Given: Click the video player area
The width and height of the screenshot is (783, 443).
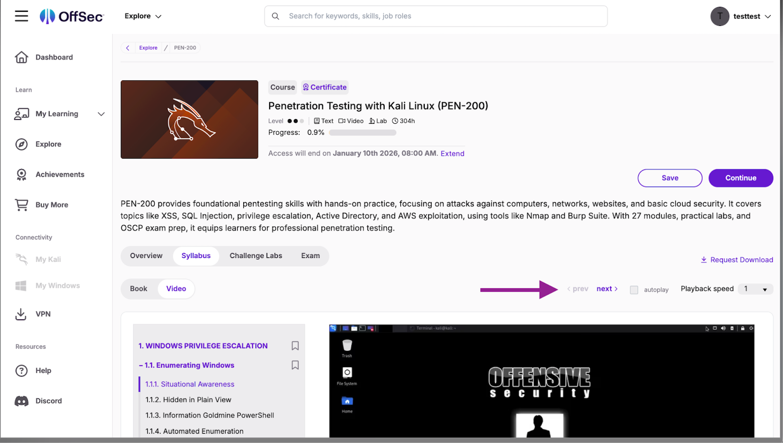Looking at the screenshot, I should tap(542, 381).
